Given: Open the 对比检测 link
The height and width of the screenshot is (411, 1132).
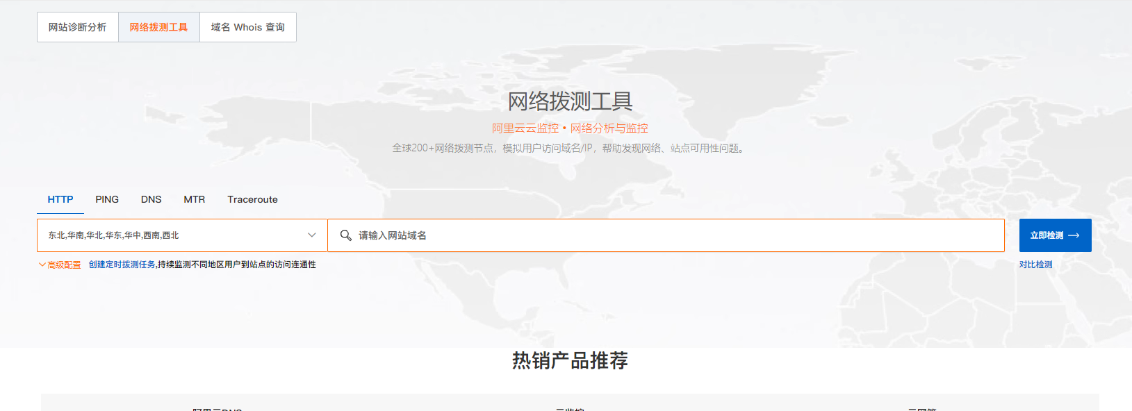Looking at the screenshot, I should pyautogui.click(x=1035, y=265).
